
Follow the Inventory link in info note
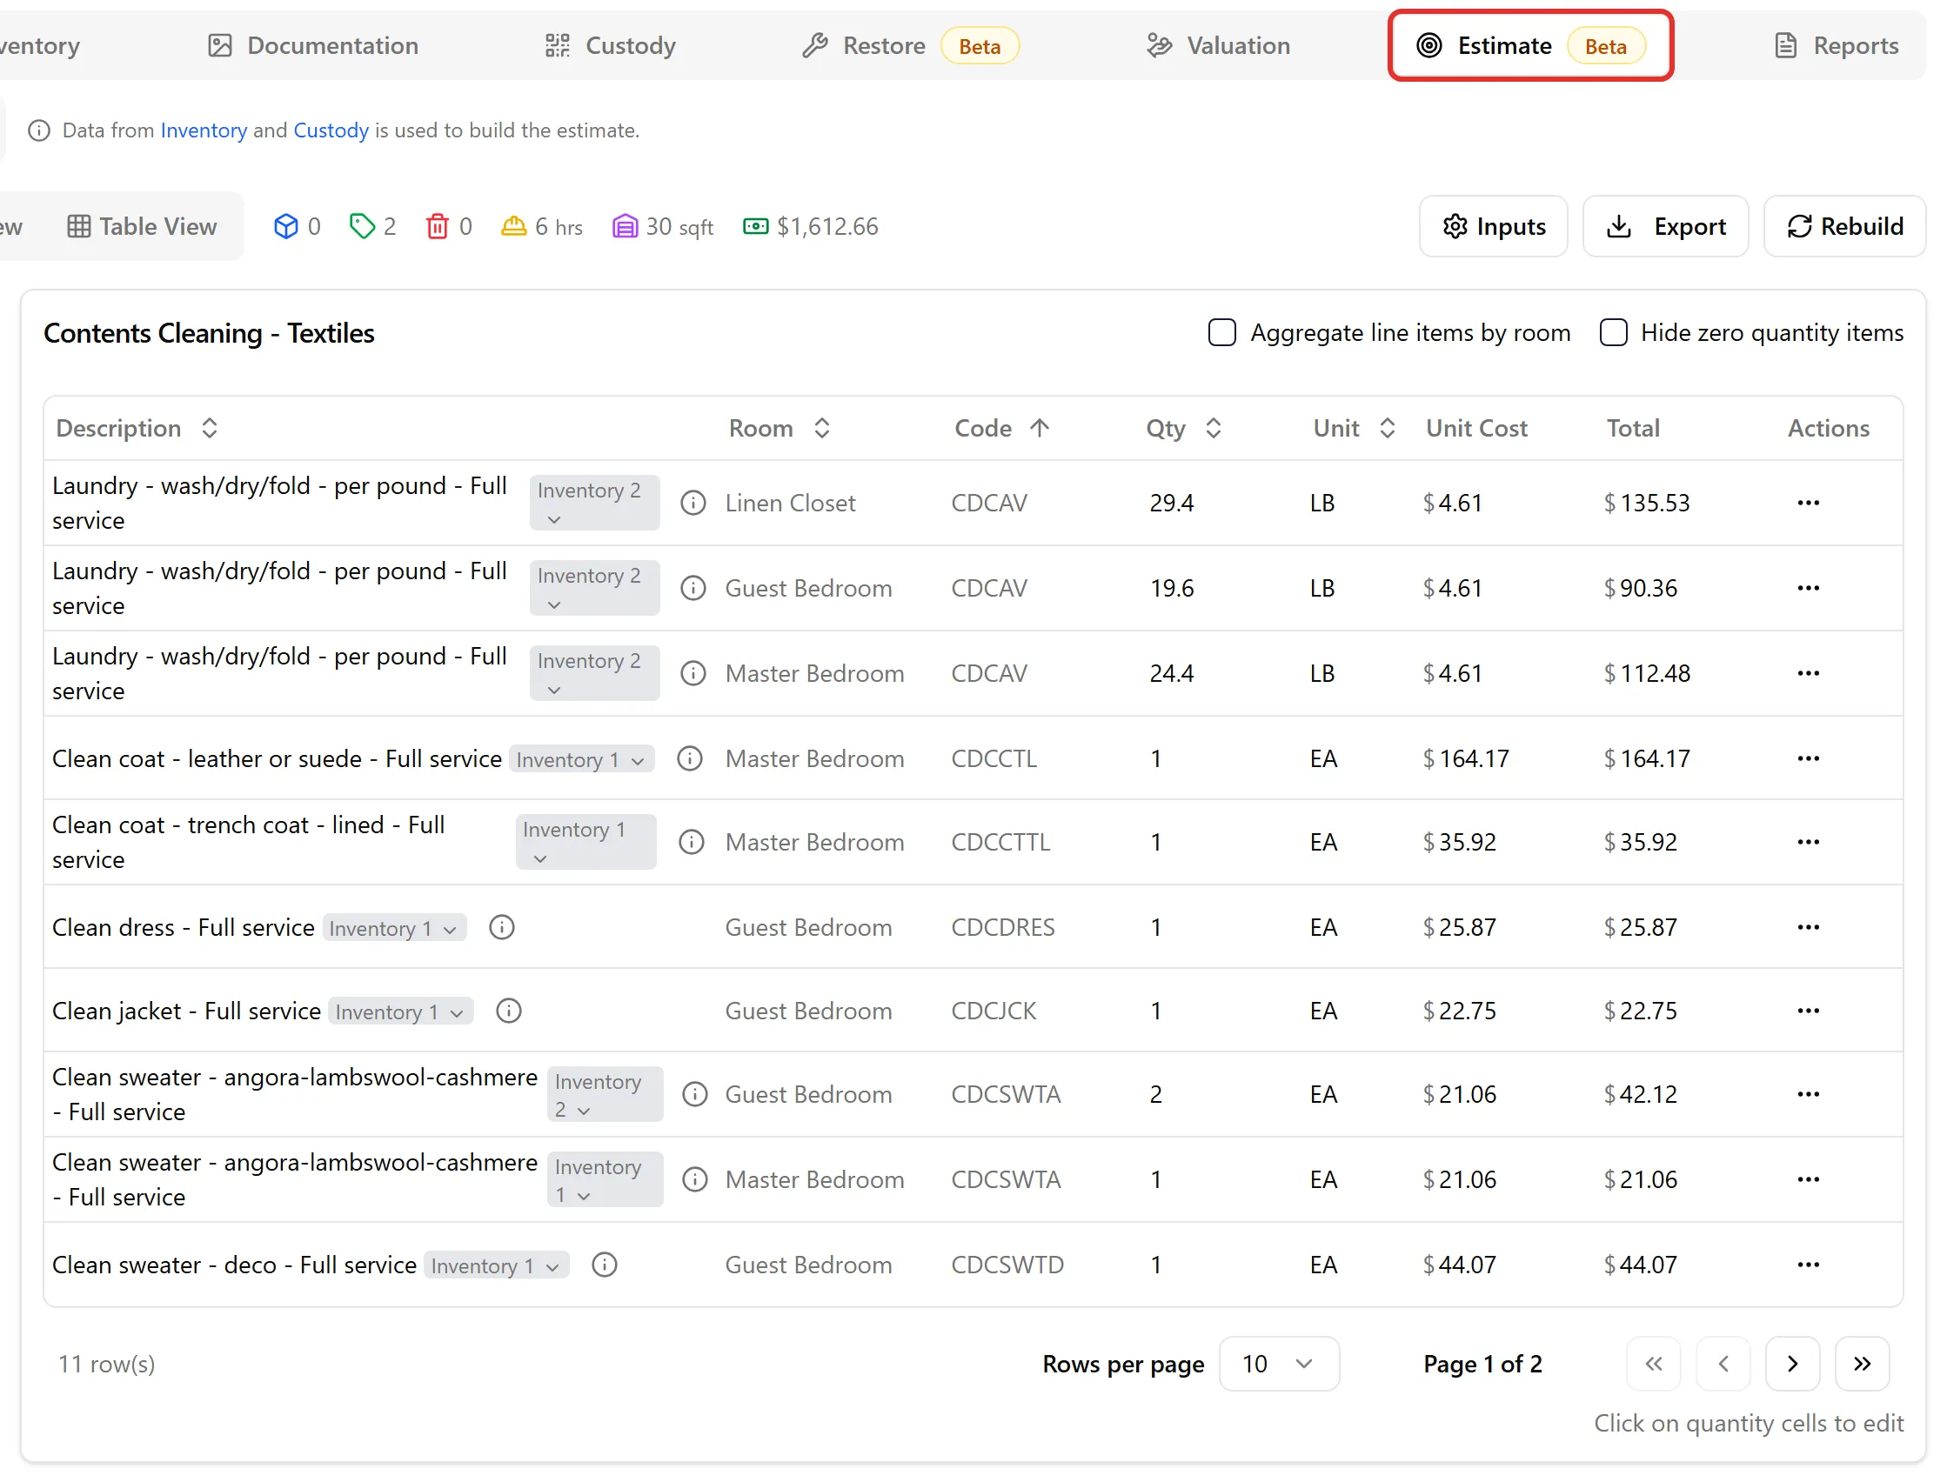click(204, 130)
